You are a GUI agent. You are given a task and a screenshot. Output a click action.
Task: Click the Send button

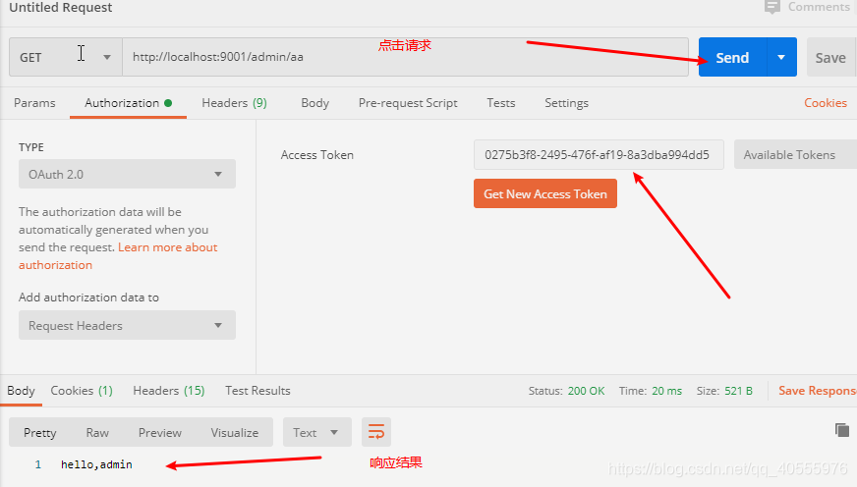pos(732,57)
